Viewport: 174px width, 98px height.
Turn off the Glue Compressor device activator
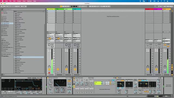[x=48, y=78]
